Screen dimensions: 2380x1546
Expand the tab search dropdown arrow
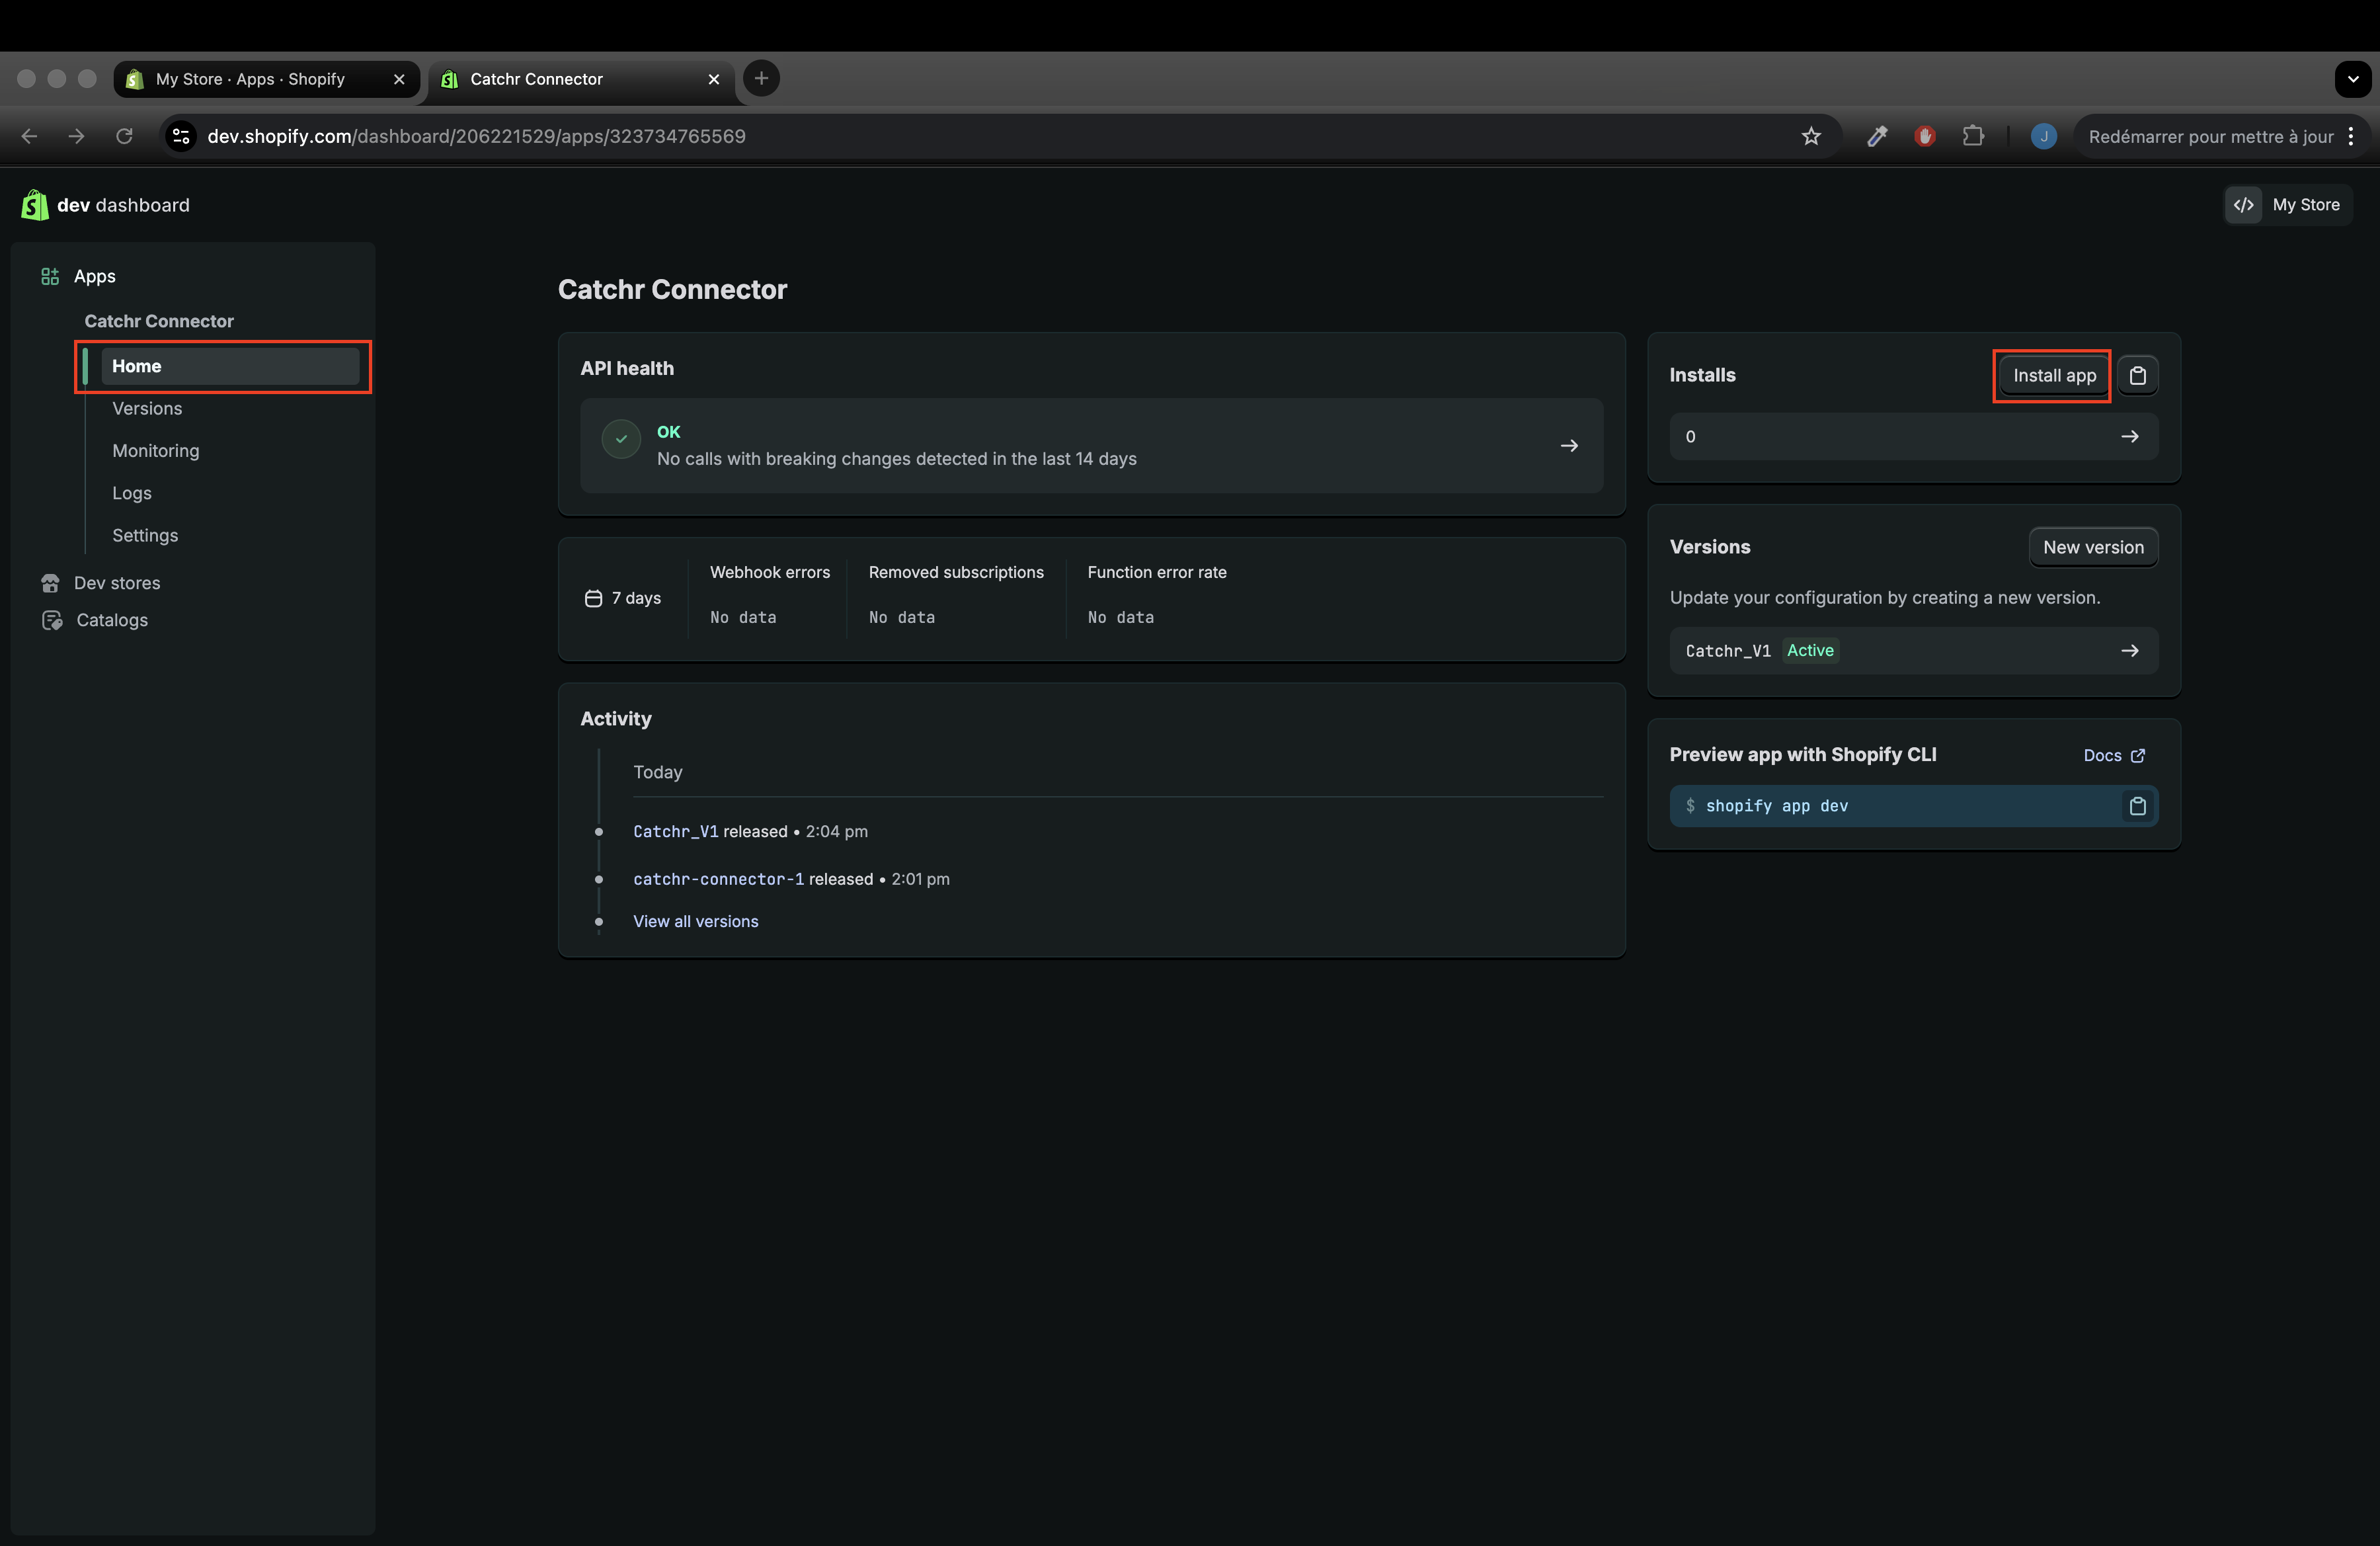(2352, 78)
